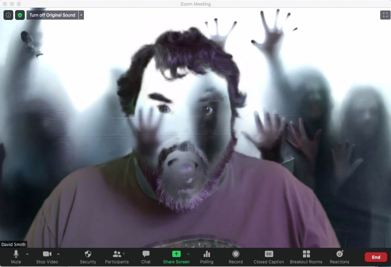
Task: Open the Security shield menu
Action: pos(88,257)
